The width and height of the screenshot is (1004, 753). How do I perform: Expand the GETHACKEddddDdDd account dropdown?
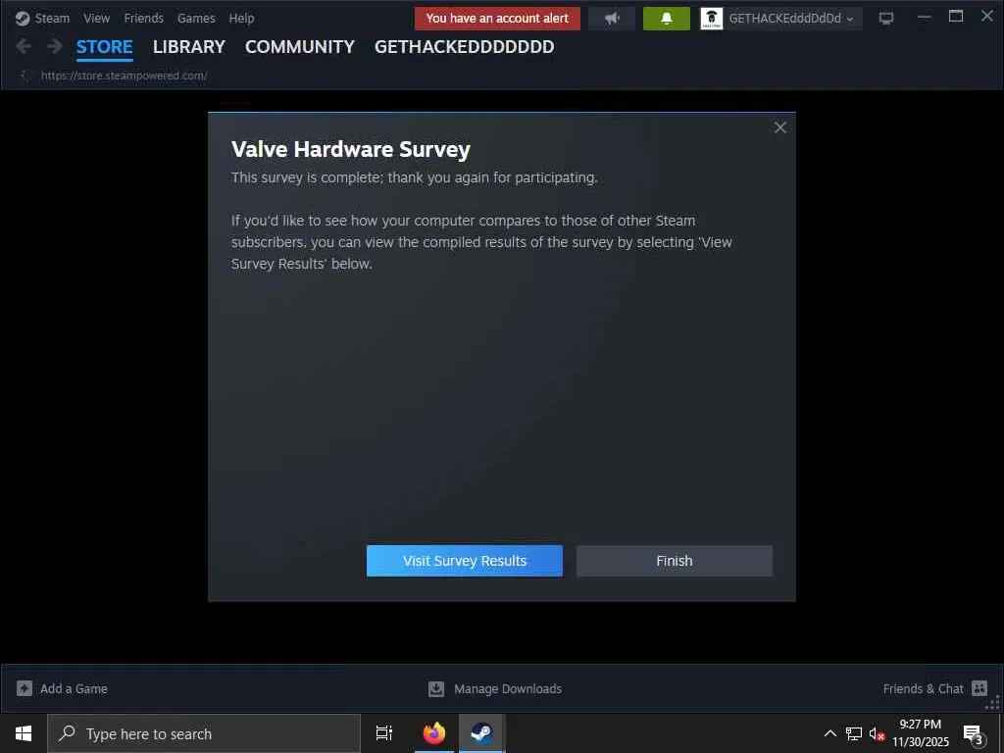coord(791,19)
